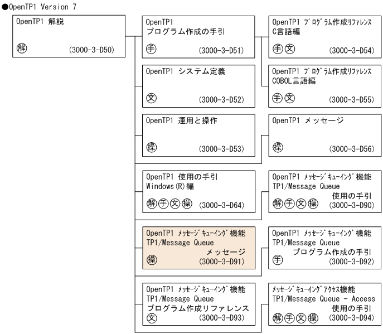Viewport: 383px width, 334px height.
Task: Click the 手 circle icon in the 3000-3-D51 box
Action: 151,49
